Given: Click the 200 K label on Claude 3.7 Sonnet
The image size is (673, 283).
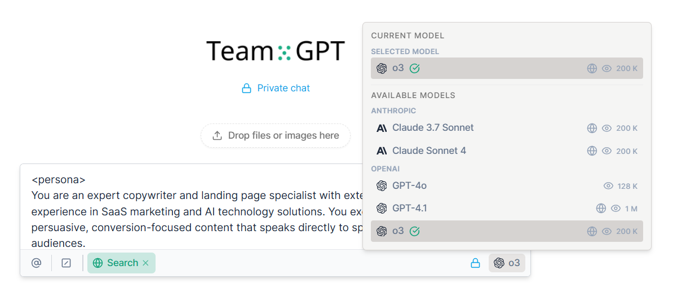Looking at the screenshot, I should pyautogui.click(x=627, y=129).
